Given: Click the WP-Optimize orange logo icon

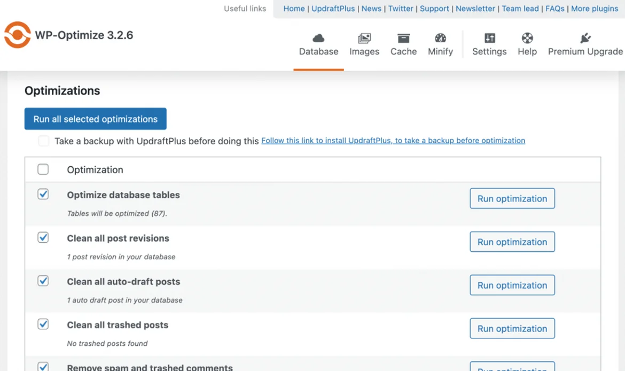Looking at the screenshot, I should click(18, 35).
